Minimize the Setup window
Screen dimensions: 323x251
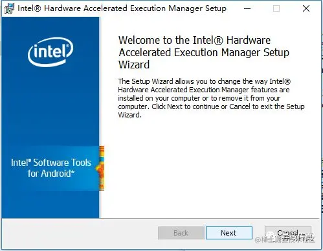247,8
